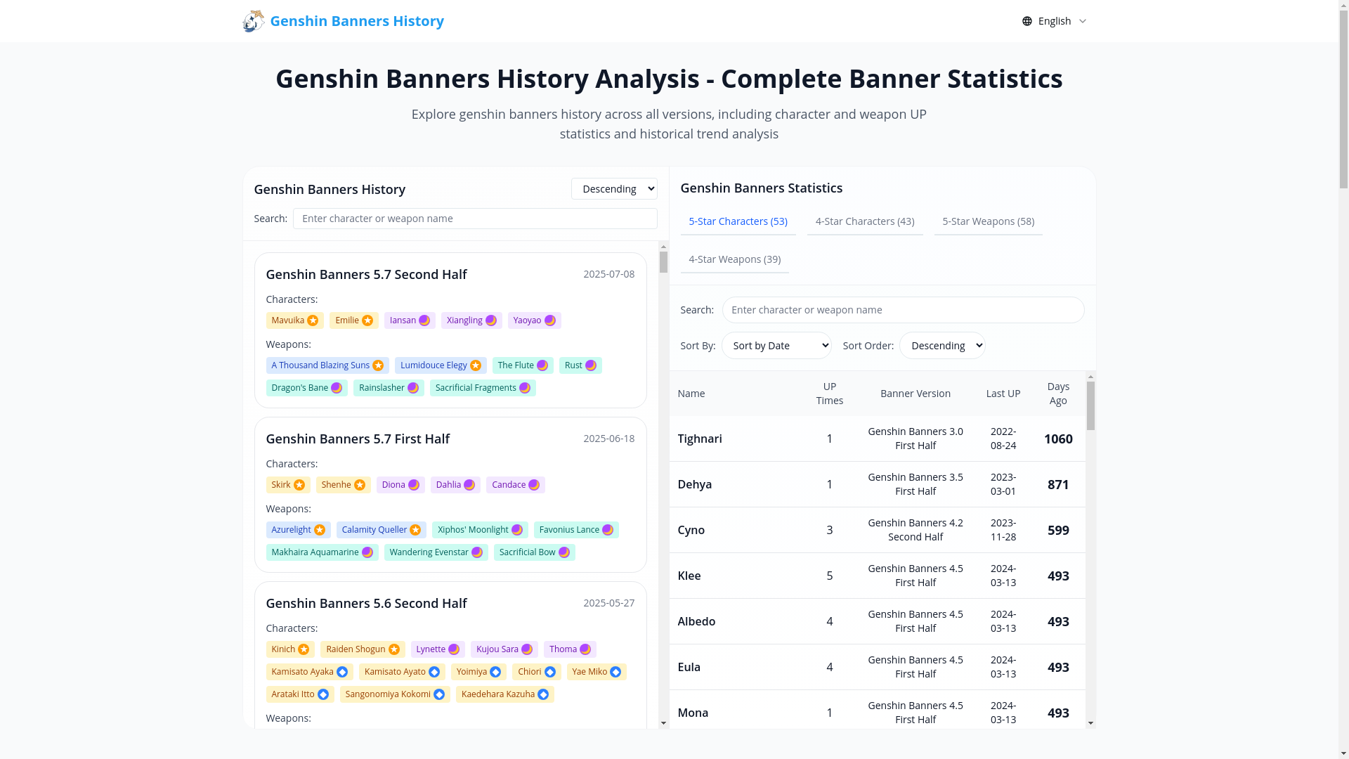Click blue icon on Yoimiya tag
The height and width of the screenshot is (759, 1349).
pos(495,672)
